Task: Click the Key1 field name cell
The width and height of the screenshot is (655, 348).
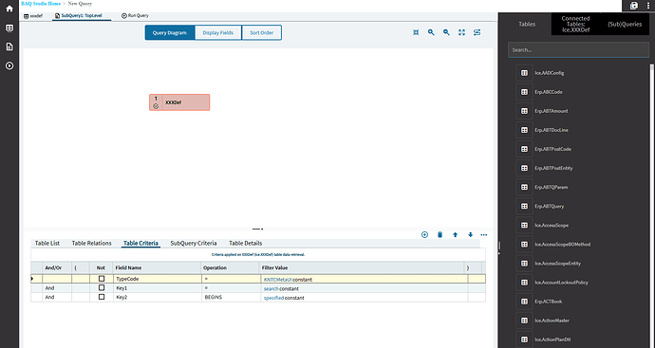Action: point(157,288)
